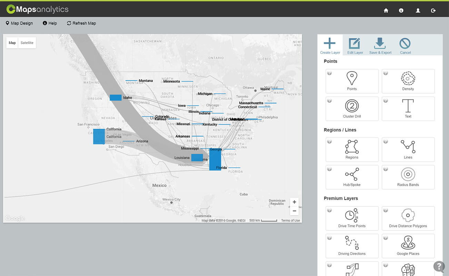Switch to Satellite view
The height and width of the screenshot is (276, 449).
pyautogui.click(x=27, y=43)
